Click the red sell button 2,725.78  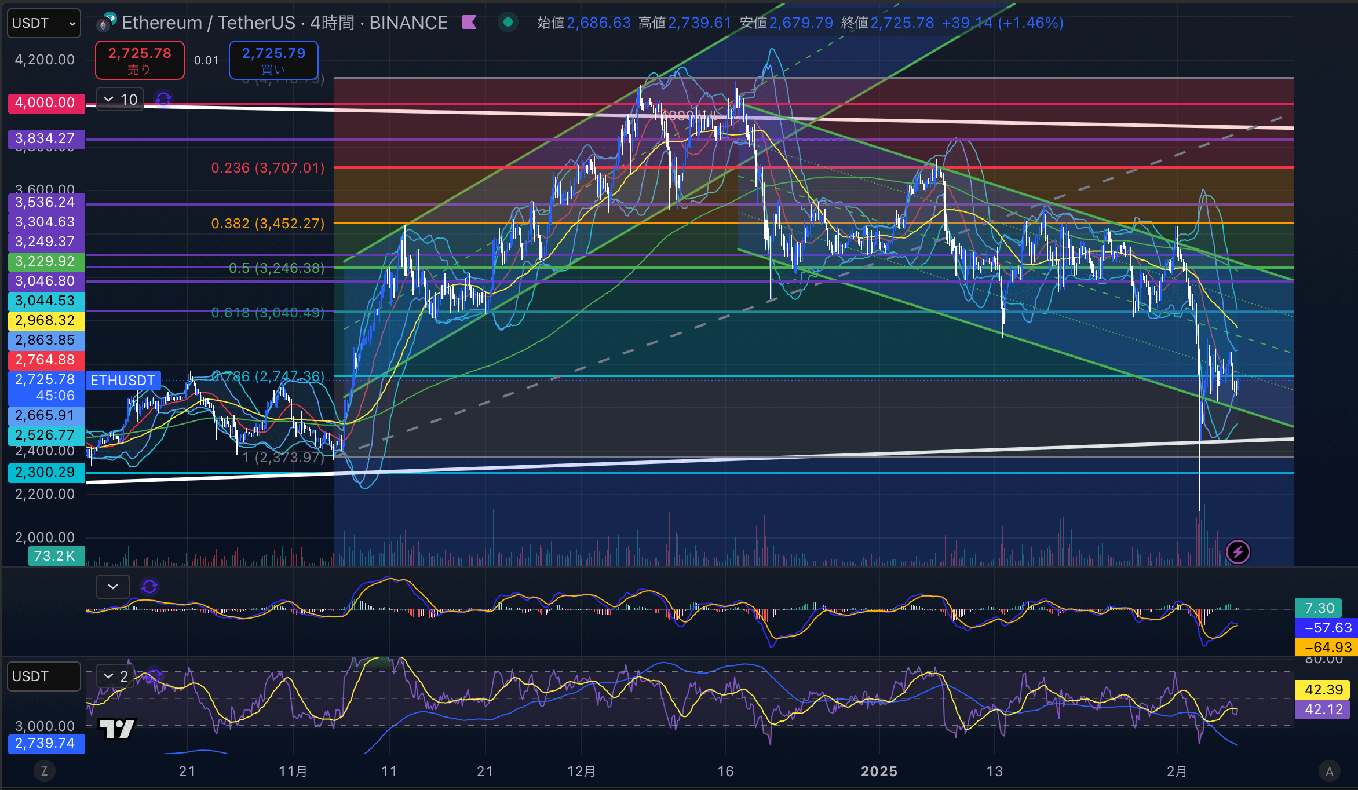(140, 60)
